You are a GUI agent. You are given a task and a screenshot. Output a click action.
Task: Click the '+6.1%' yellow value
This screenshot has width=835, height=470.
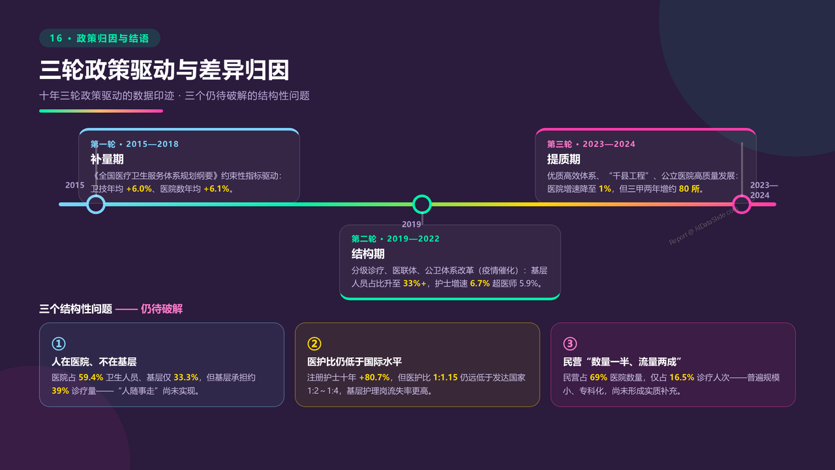click(x=217, y=189)
